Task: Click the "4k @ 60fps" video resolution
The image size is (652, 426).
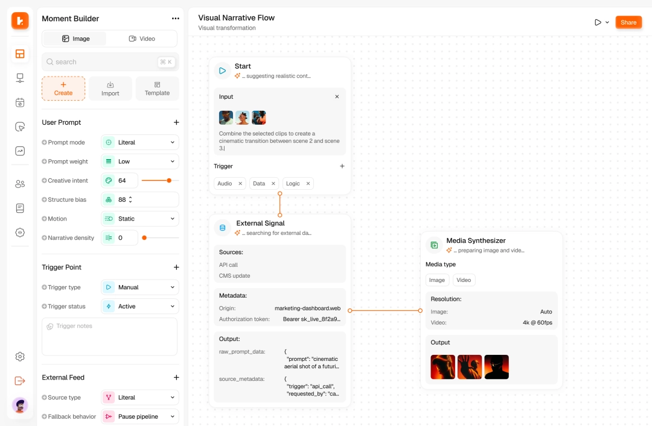Action: click(x=537, y=322)
